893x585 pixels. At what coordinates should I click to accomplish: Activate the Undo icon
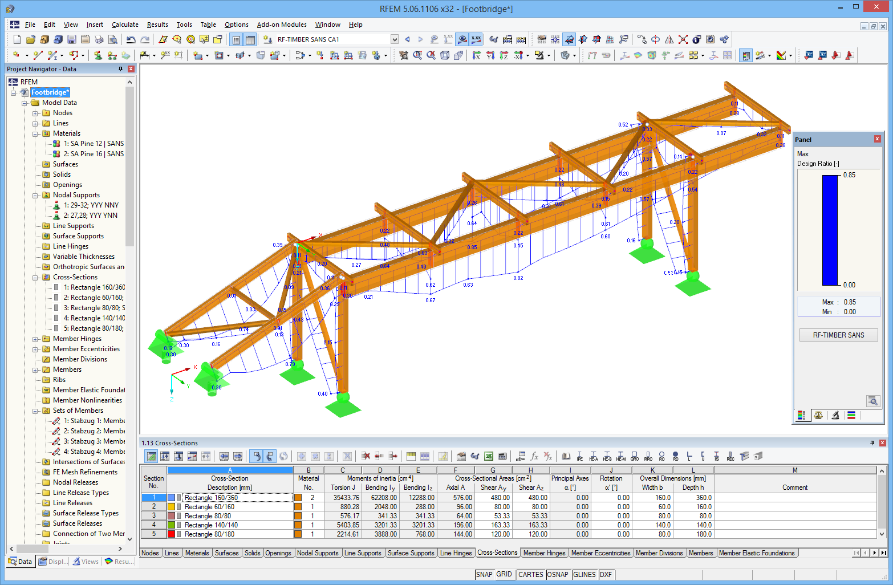pos(131,39)
